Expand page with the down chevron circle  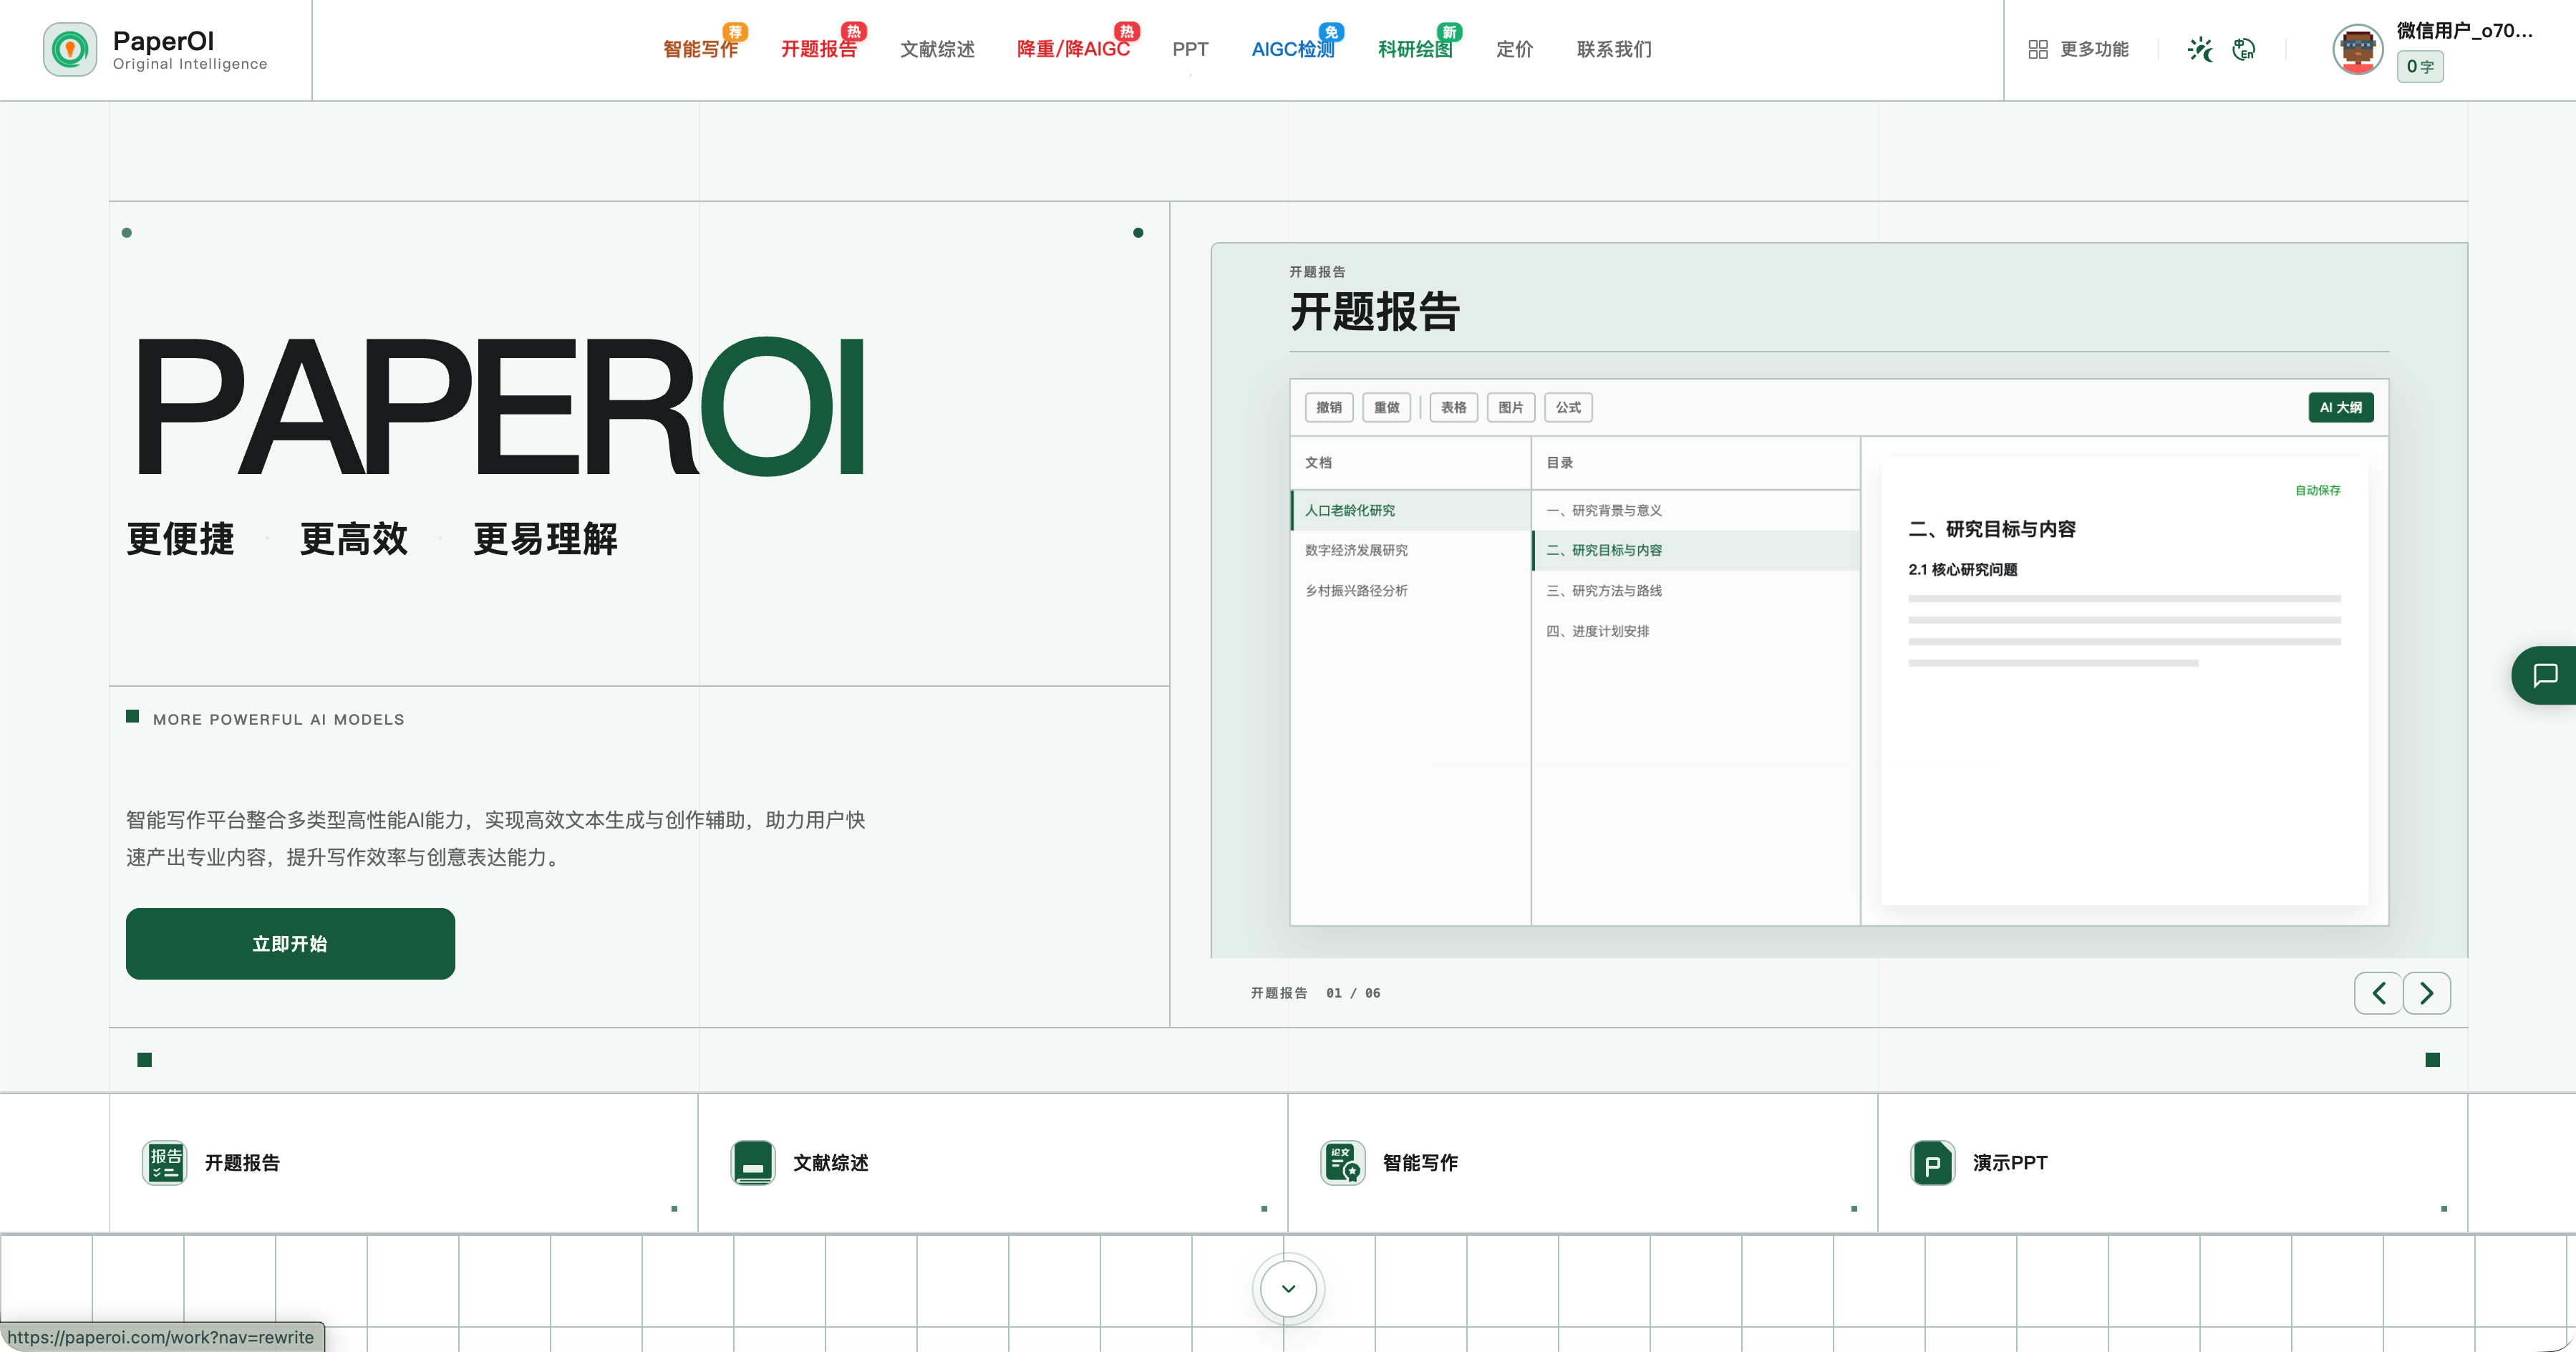click(1288, 1288)
